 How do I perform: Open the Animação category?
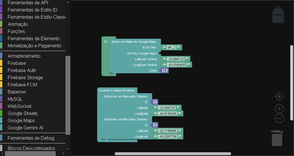point(18,24)
